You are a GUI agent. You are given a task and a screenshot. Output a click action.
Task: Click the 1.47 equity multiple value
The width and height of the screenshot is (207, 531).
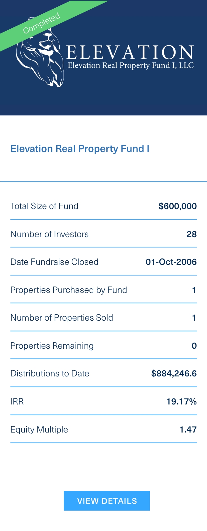(188, 430)
